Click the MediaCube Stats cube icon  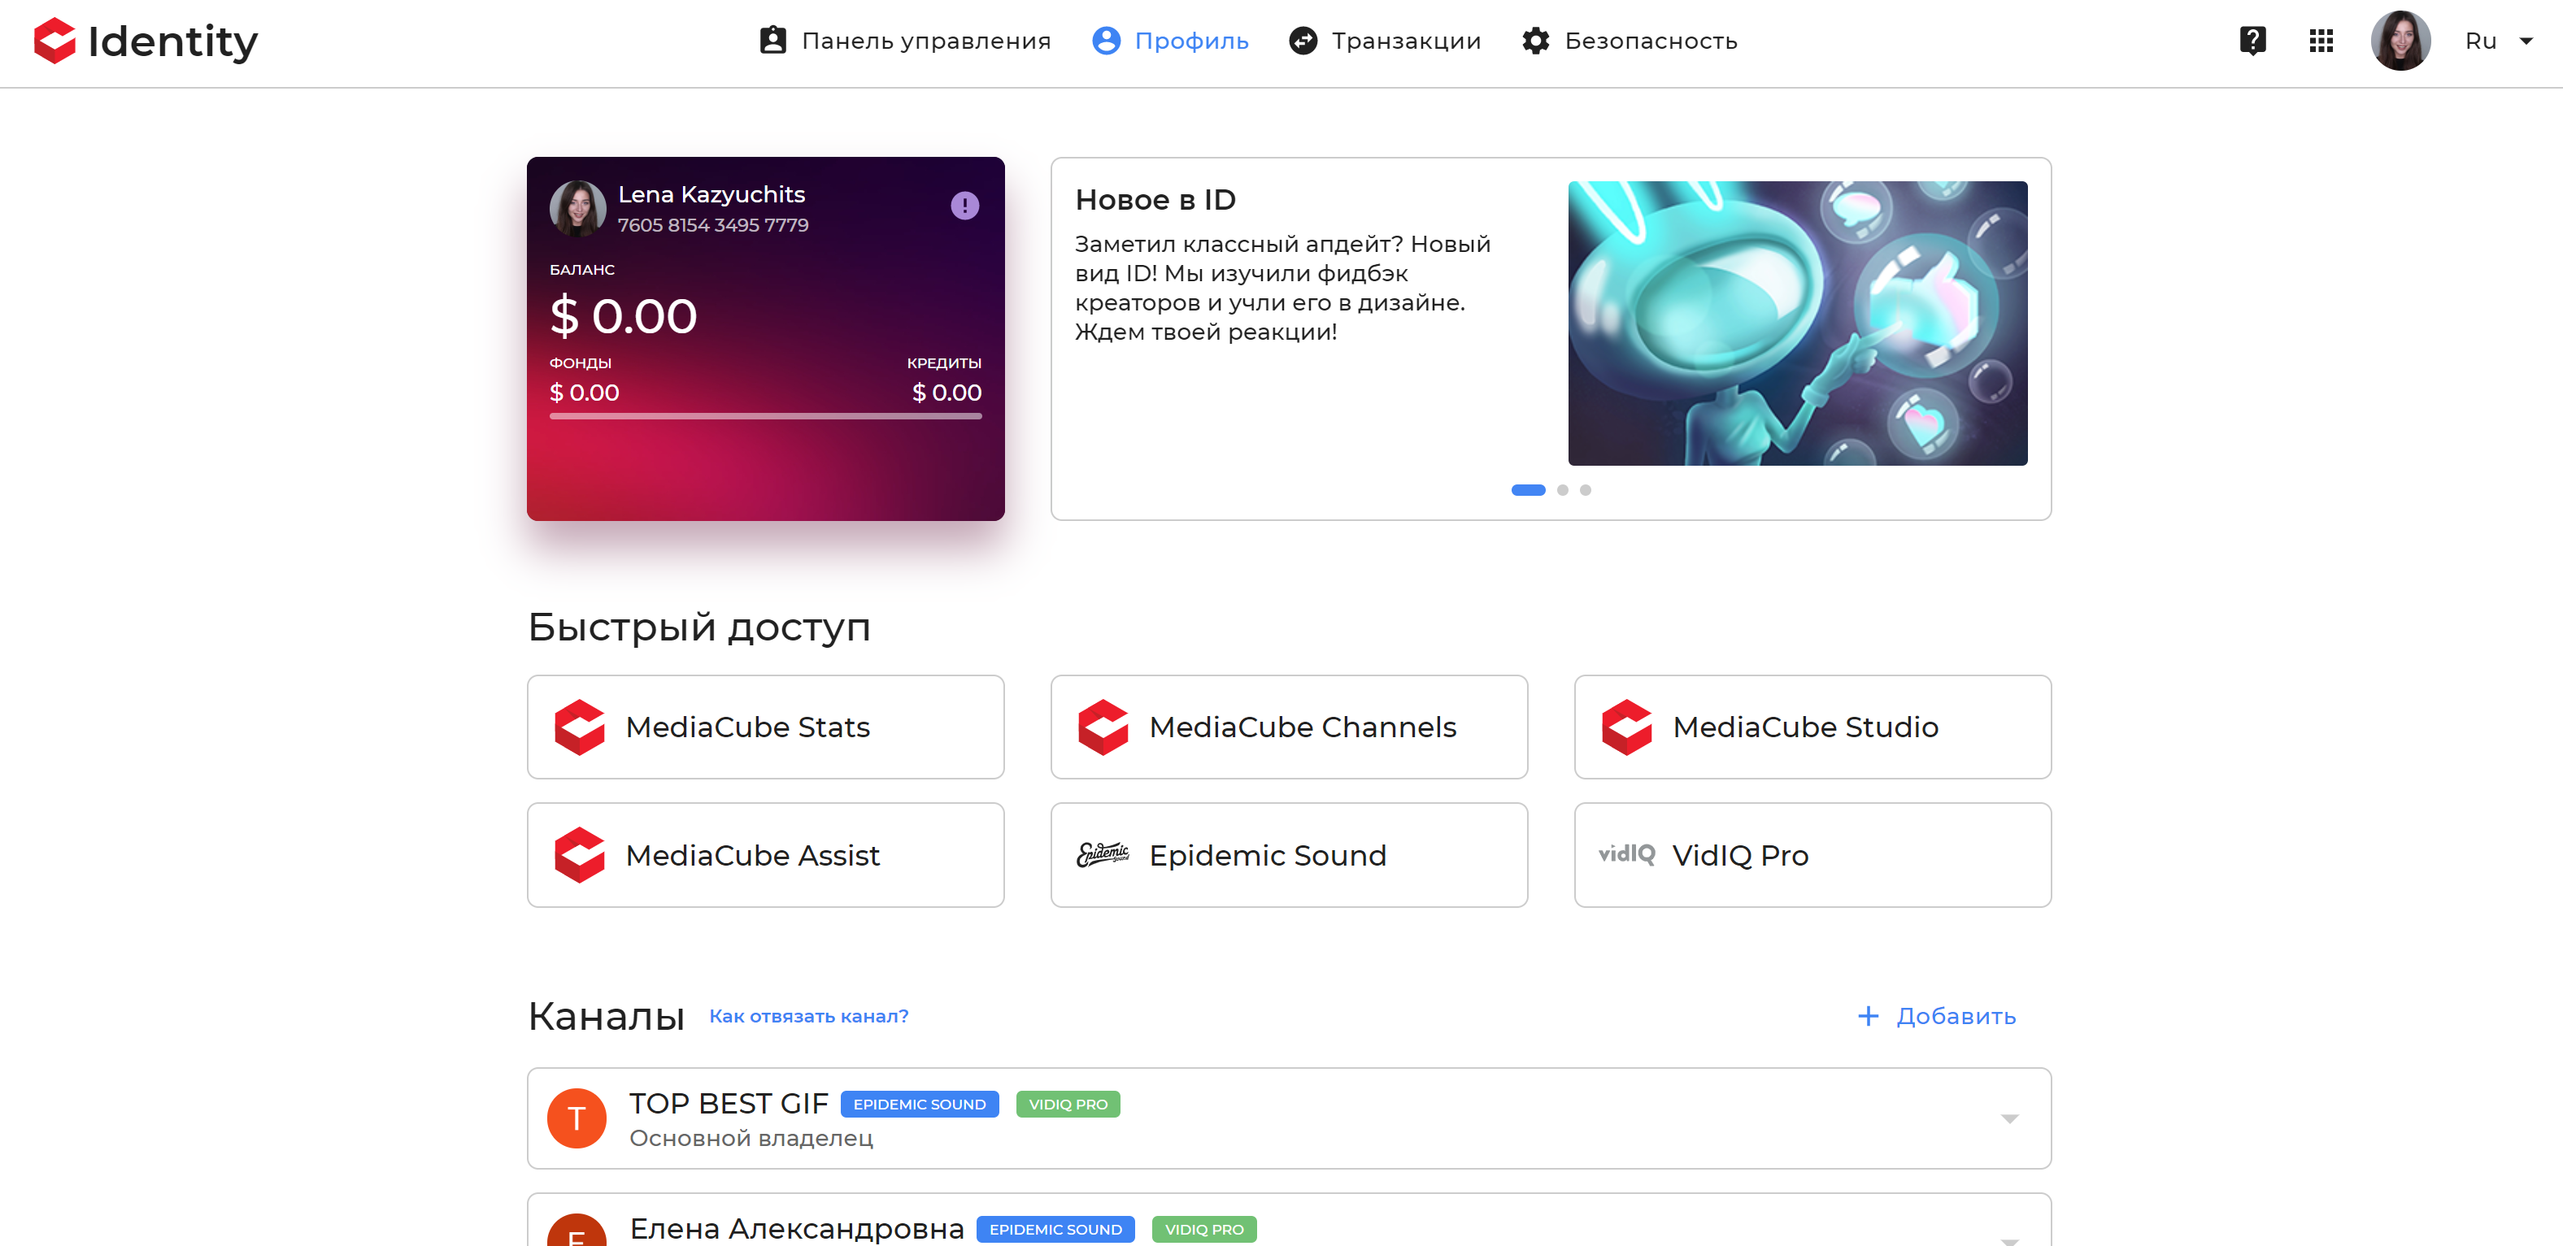pyautogui.click(x=580, y=727)
